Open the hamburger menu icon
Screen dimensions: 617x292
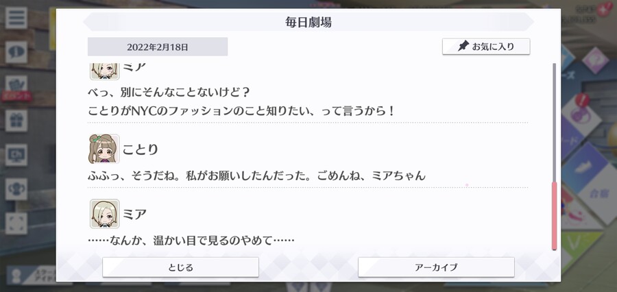tap(16, 18)
